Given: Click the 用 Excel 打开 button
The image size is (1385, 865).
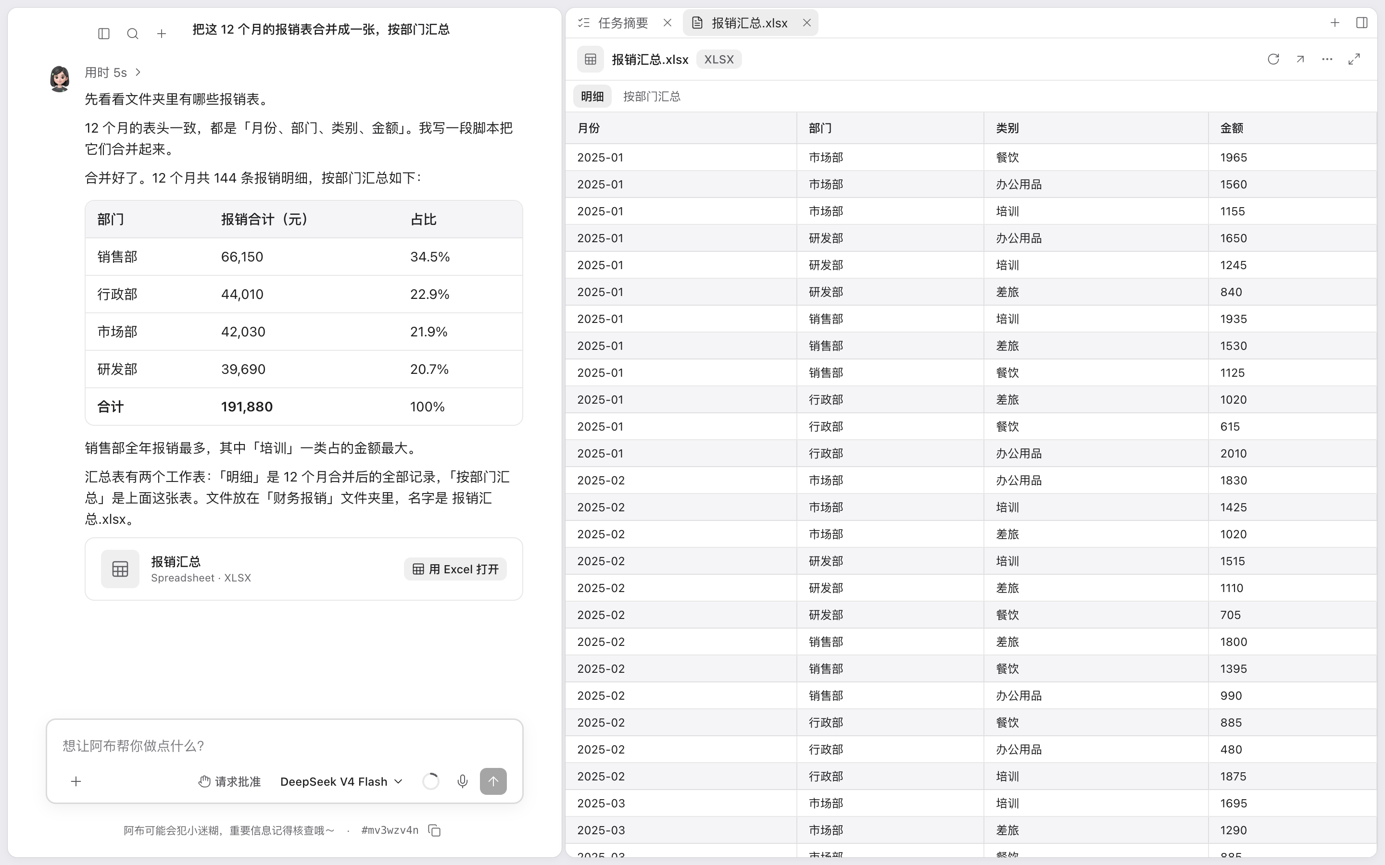Looking at the screenshot, I should tap(455, 569).
